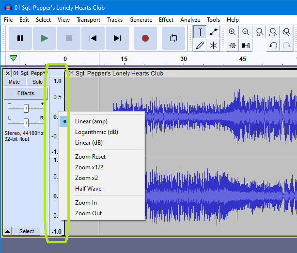297x253 pixels.
Task: Choose Zoom x1/2 from context menu
Action: pyautogui.click(x=102, y=167)
